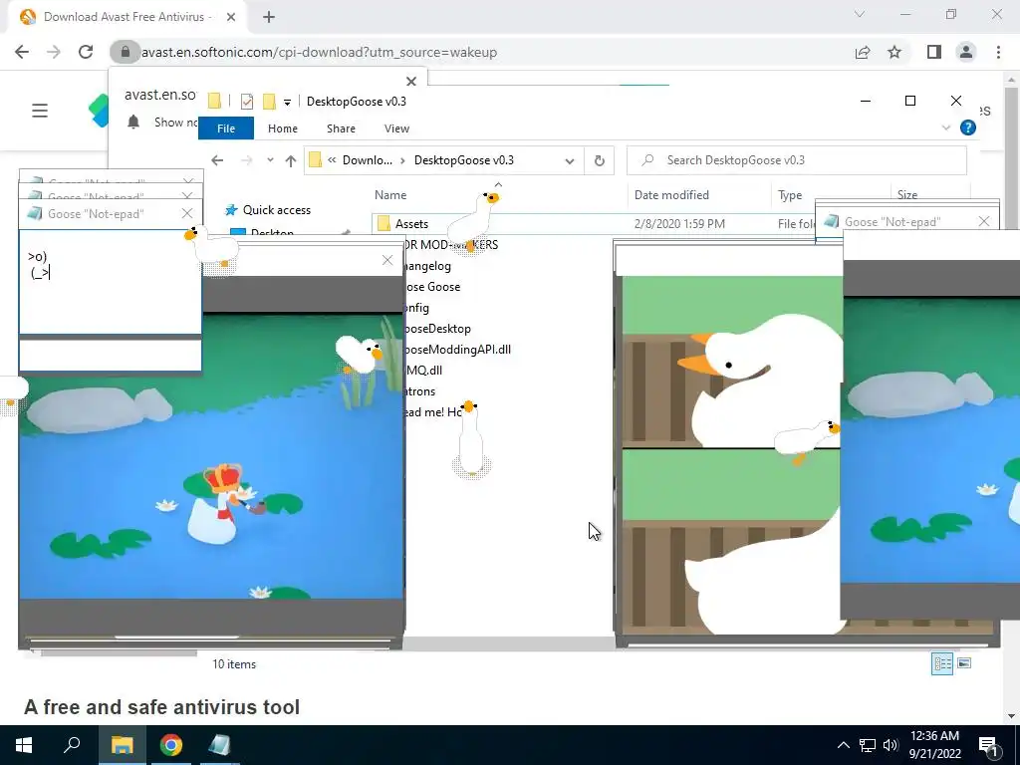The width and height of the screenshot is (1020, 765).
Task: Click Chrome's Back navigation arrow
Action: (x=22, y=52)
